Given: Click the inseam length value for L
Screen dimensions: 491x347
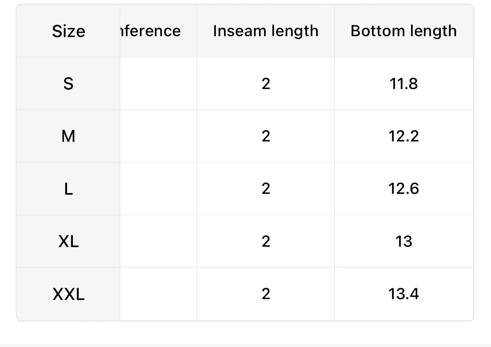Looking at the screenshot, I should coord(266,189).
